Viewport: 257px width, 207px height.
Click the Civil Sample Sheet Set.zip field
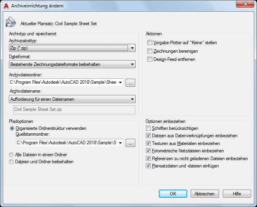[x=74, y=110]
